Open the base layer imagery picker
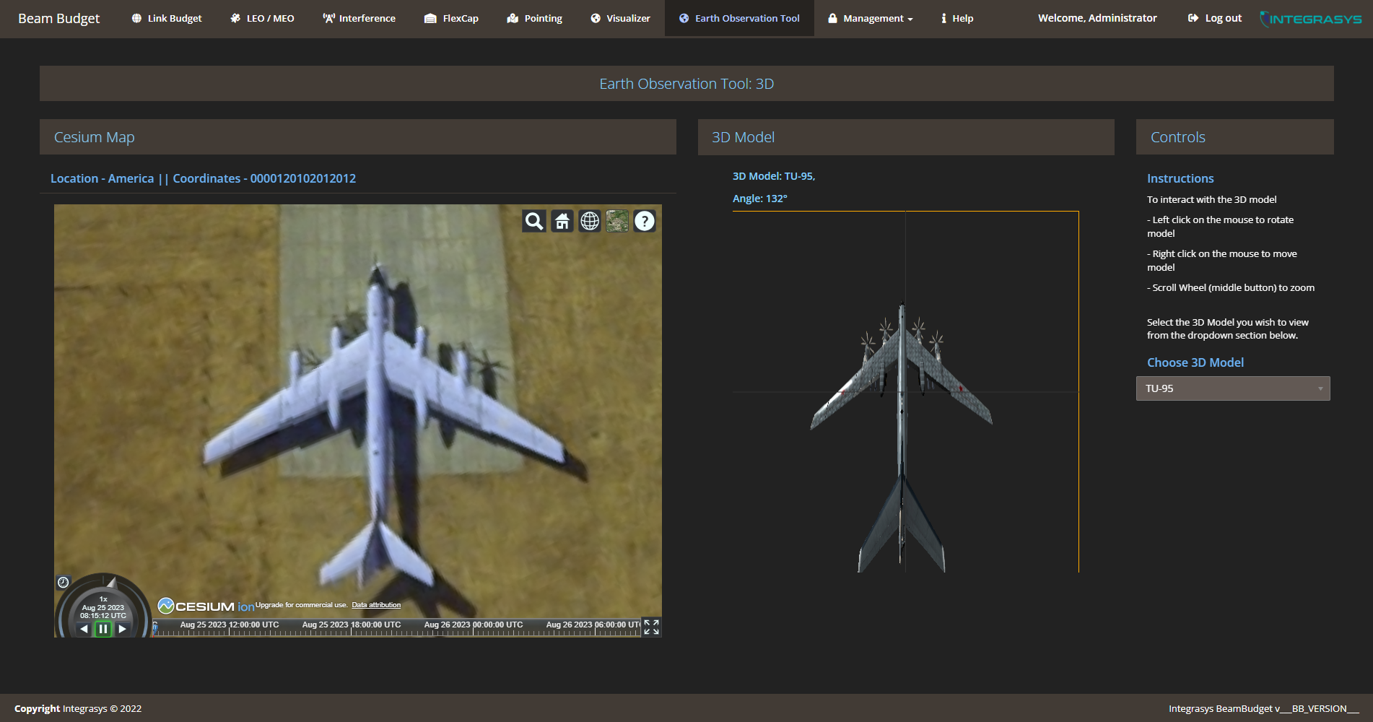1373x722 pixels. 617,221
